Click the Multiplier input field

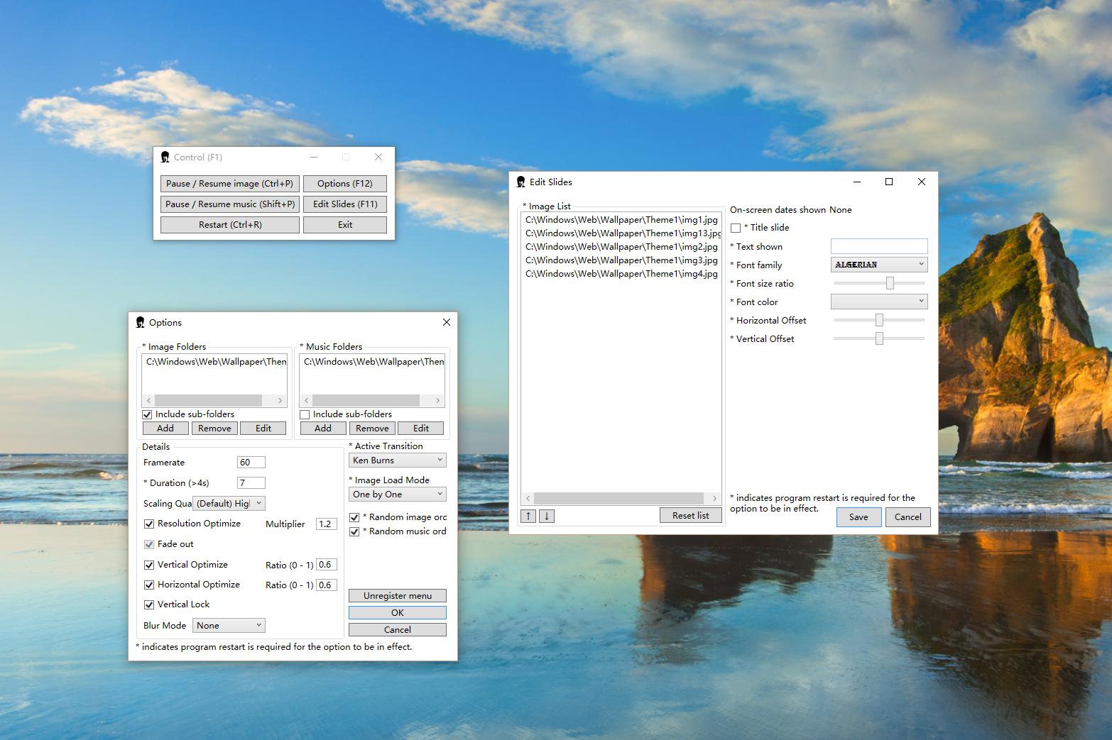coord(327,524)
